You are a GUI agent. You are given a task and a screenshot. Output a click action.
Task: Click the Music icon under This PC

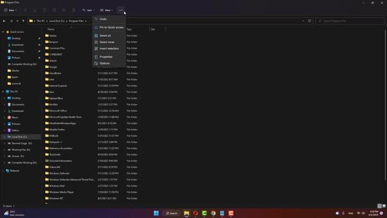pyautogui.click(x=9, y=117)
